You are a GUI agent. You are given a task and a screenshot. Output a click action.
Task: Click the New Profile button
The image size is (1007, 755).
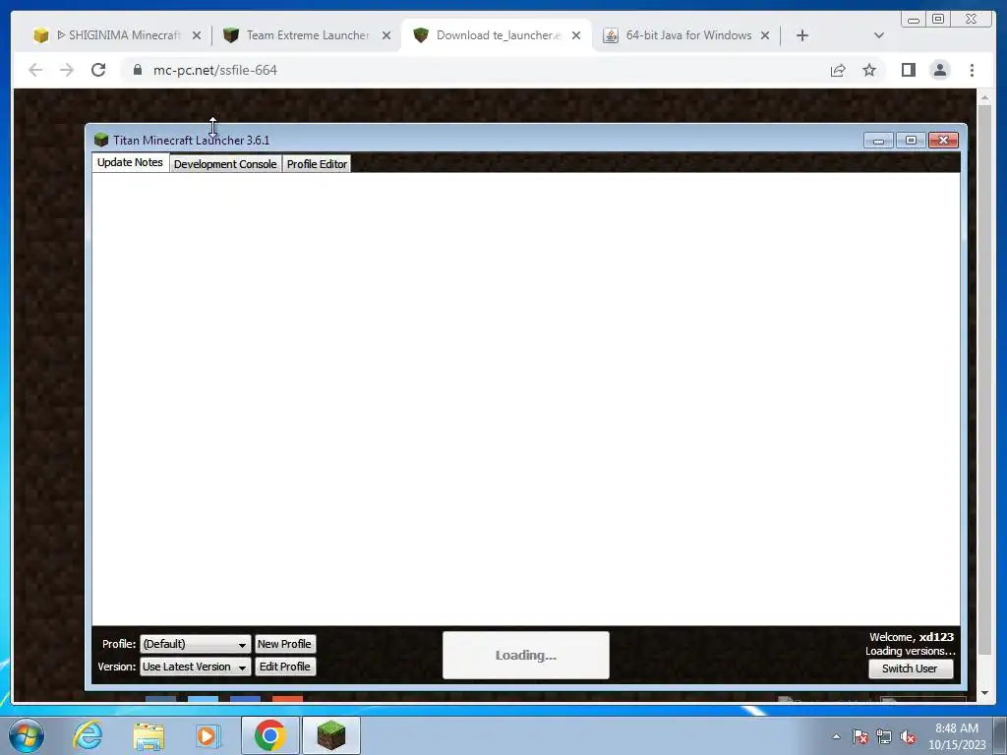[x=284, y=644]
